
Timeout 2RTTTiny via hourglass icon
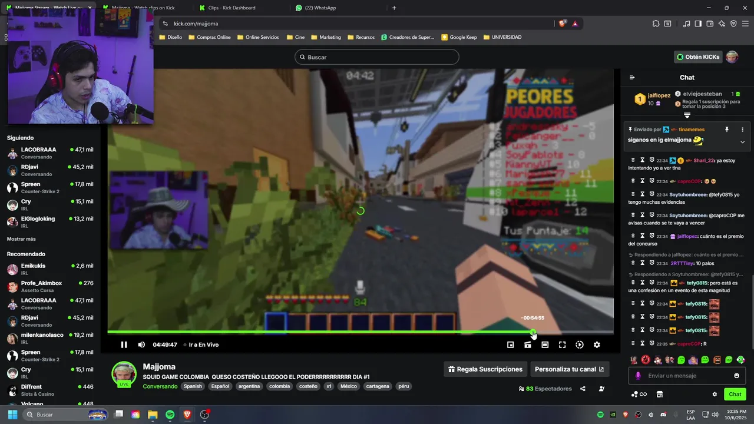(643, 263)
